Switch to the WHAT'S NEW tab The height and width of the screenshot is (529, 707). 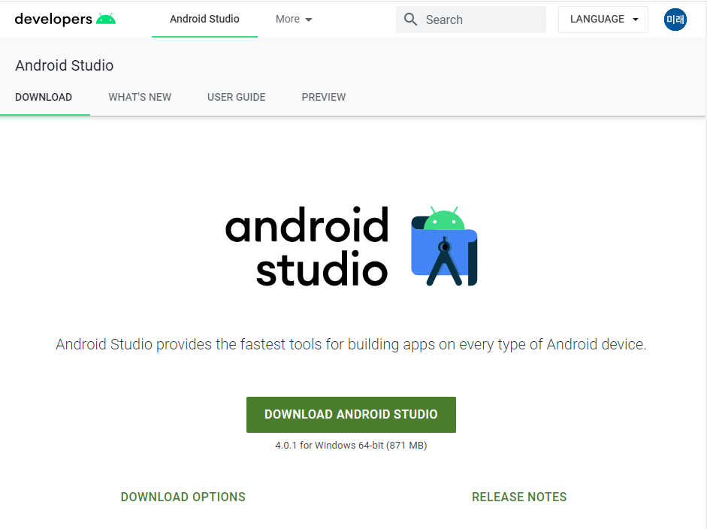coord(140,98)
